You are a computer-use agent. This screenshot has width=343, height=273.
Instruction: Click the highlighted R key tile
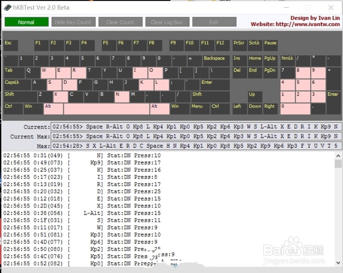pyautogui.click(x=79, y=73)
